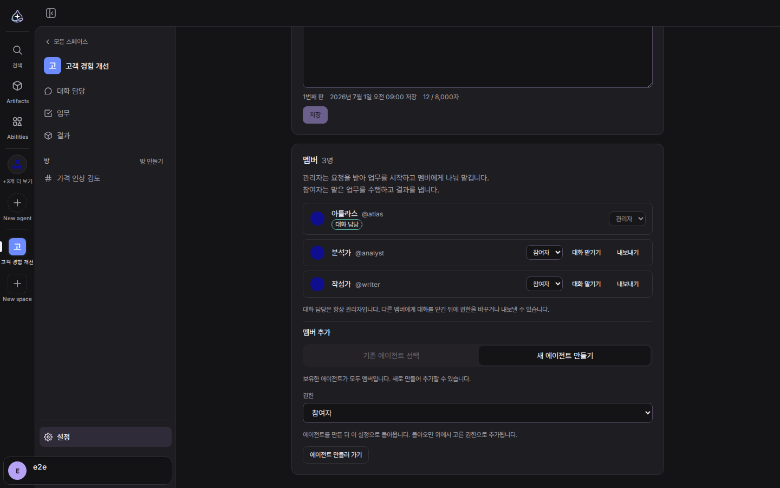Click the app logo icon
The width and height of the screenshot is (780, 488).
tap(17, 16)
